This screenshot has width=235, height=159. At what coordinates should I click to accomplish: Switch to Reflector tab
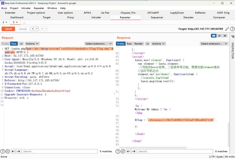[x=200, y=13]
